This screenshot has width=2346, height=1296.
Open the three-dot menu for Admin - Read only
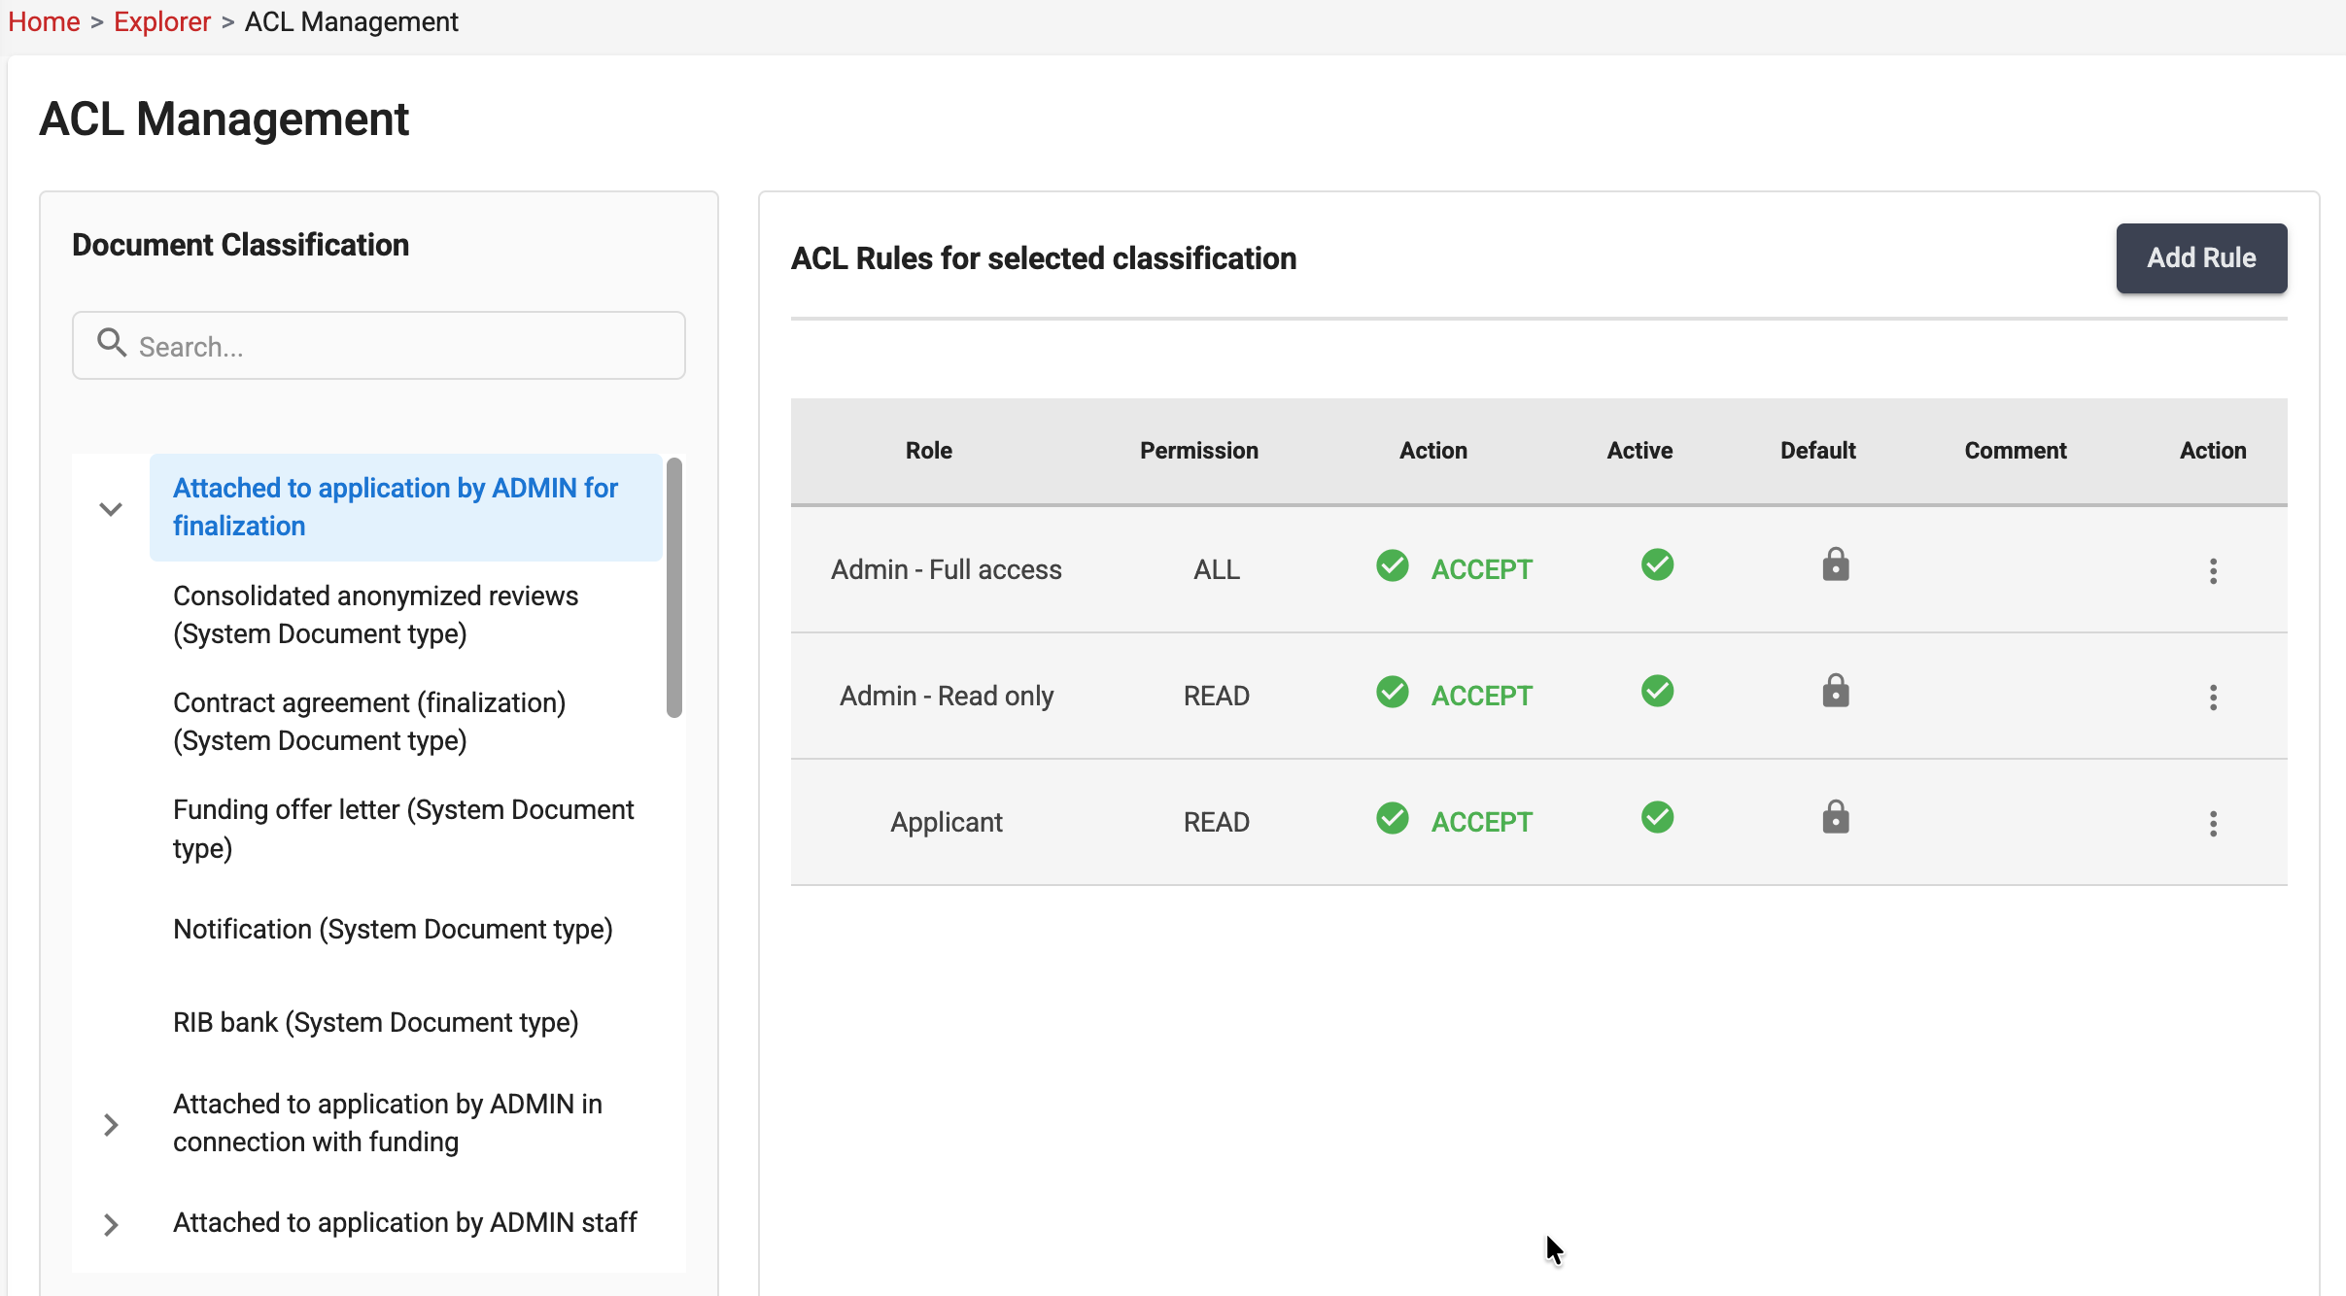2213,697
